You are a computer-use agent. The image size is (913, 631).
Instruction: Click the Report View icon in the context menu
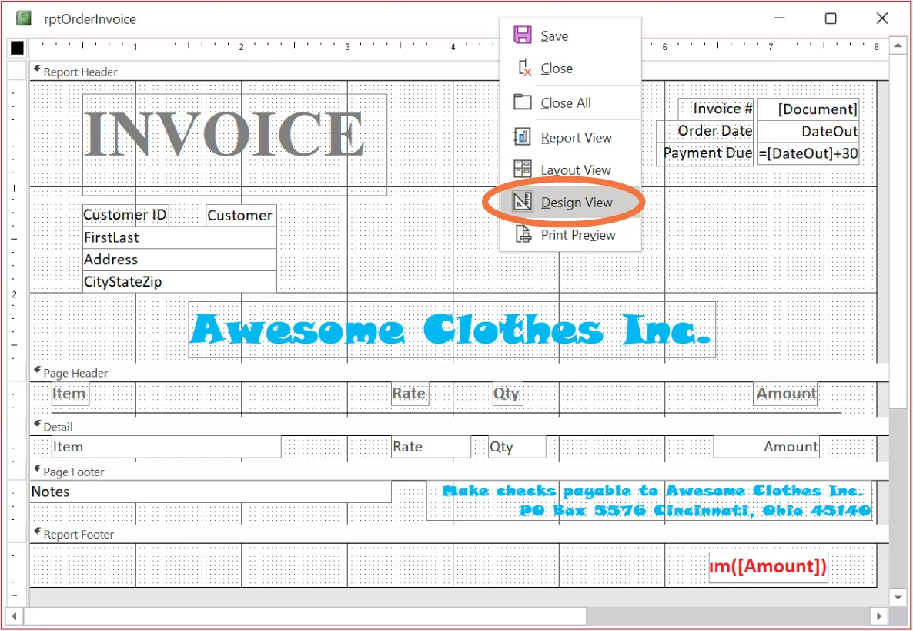click(x=523, y=136)
